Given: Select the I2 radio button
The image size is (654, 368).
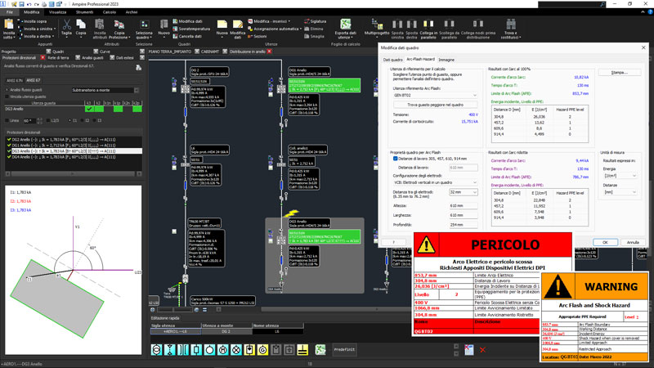Looking at the screenshot, I should tap(81, 120).
